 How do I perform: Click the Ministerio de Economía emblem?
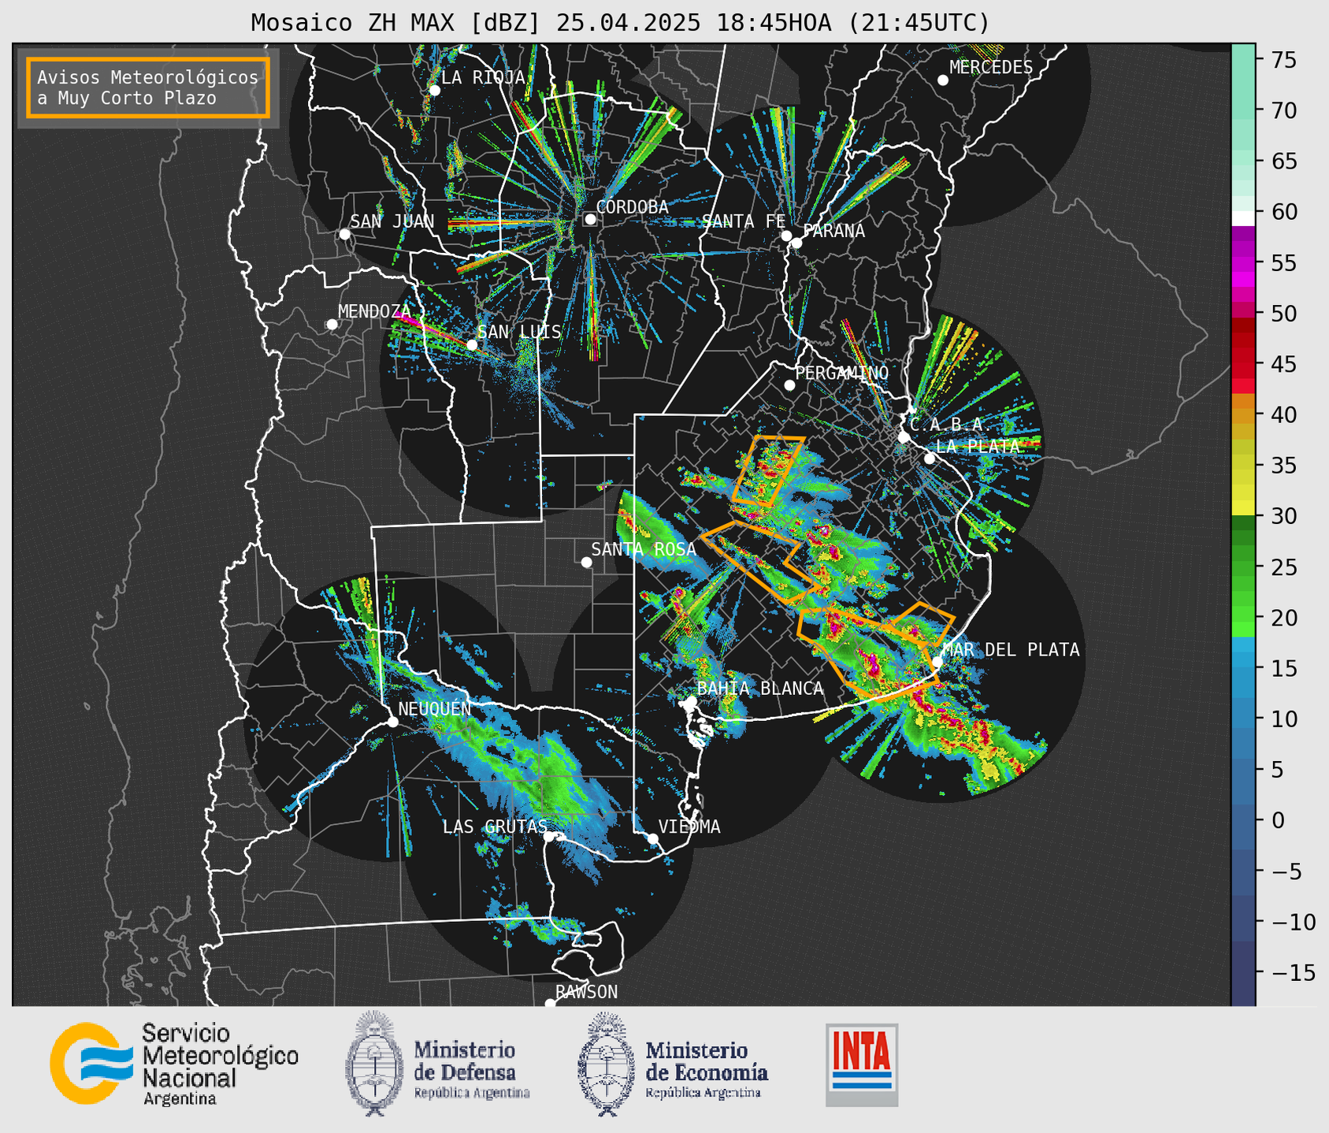(x=607, y=1064)
